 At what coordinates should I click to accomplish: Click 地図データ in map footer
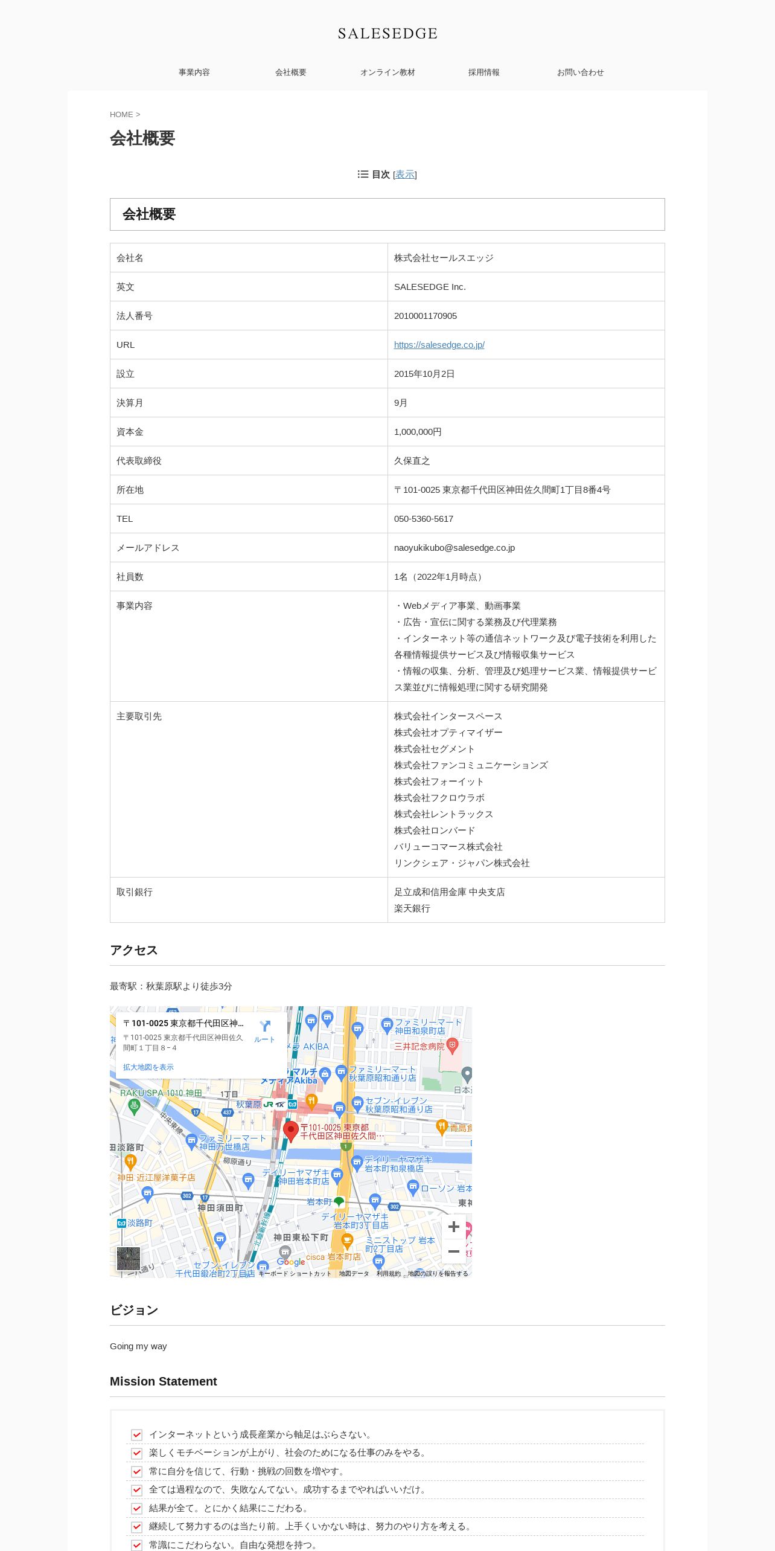(354, 1274)
